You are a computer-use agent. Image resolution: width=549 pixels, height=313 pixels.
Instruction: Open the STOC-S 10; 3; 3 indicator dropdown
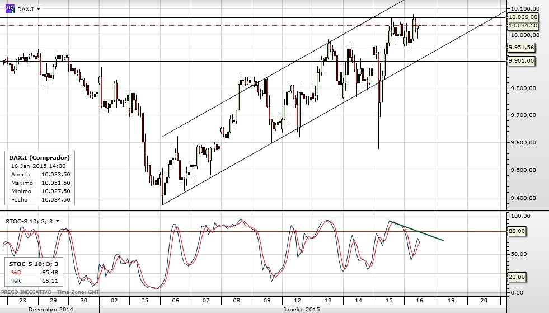tap(58, 221)
